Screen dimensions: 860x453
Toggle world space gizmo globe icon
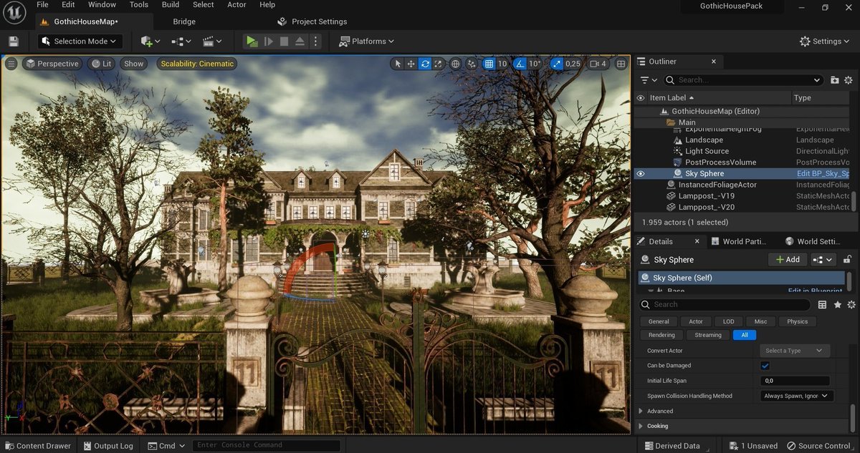click(456, 64)
